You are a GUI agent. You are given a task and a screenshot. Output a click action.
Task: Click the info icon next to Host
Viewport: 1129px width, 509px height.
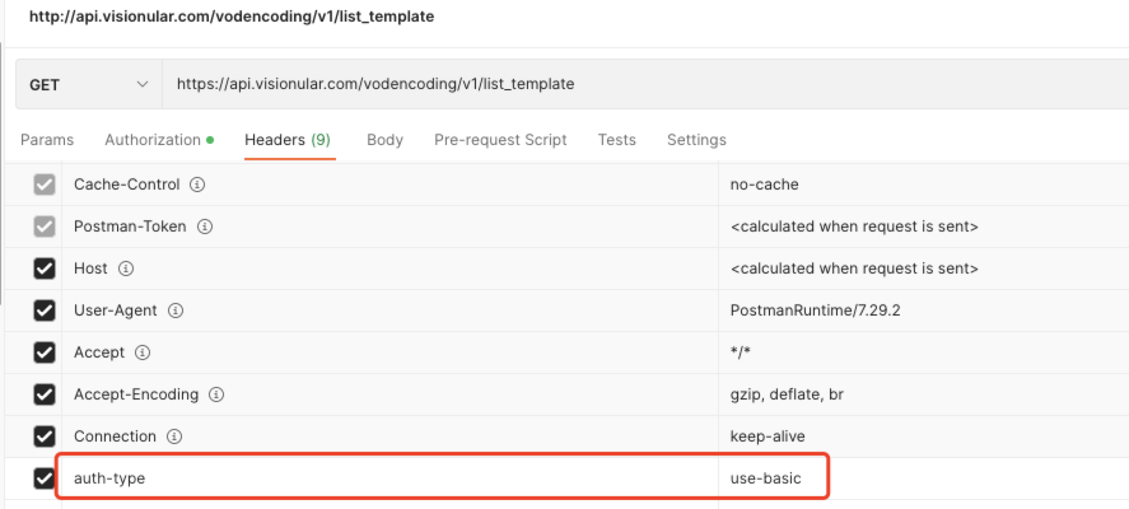click(x=126, y=268)
